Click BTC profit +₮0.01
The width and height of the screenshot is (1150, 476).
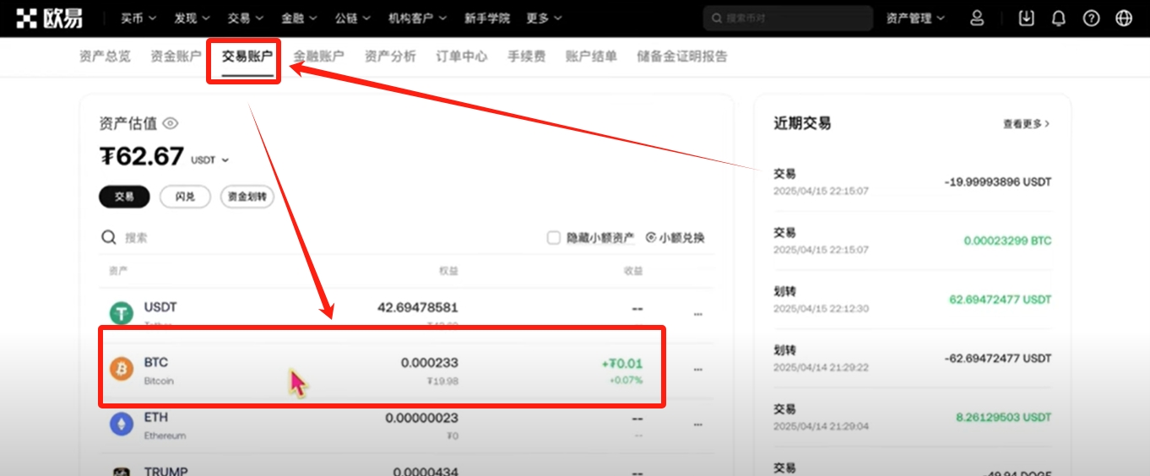pos(622,364)
